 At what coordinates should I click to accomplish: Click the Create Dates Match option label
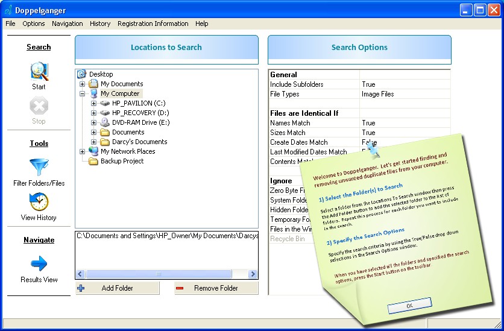[299, 142]
